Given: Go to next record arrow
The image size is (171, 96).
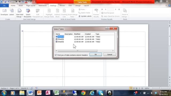Looking at the screenshot, I should [116, 10].
